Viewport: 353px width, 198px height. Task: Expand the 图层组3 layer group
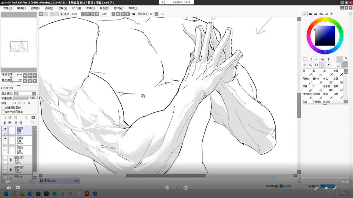click(11, 160)
